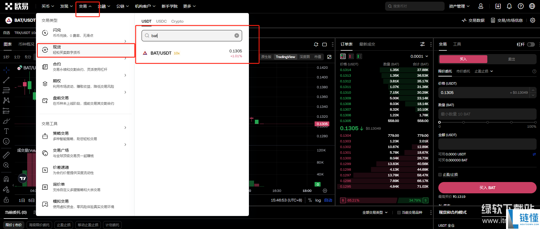This screenshot has height=229, width=540.
Task: Click the language globe icon
Action: [x=532, y=6]
